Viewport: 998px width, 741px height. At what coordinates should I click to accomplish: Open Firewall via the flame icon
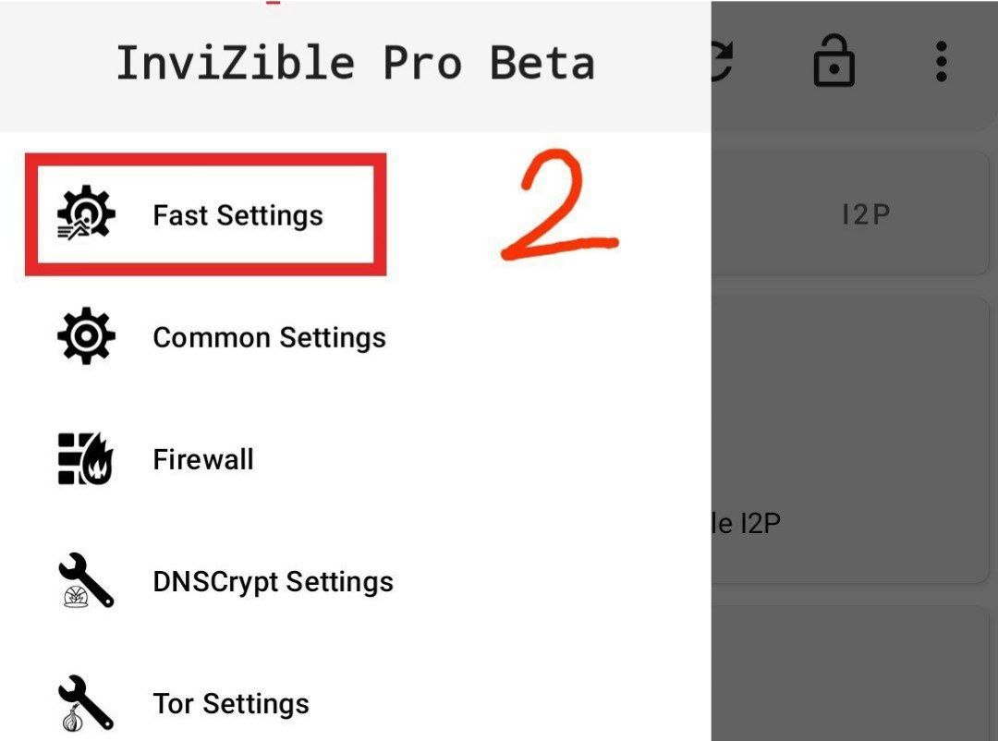point(86,457)
